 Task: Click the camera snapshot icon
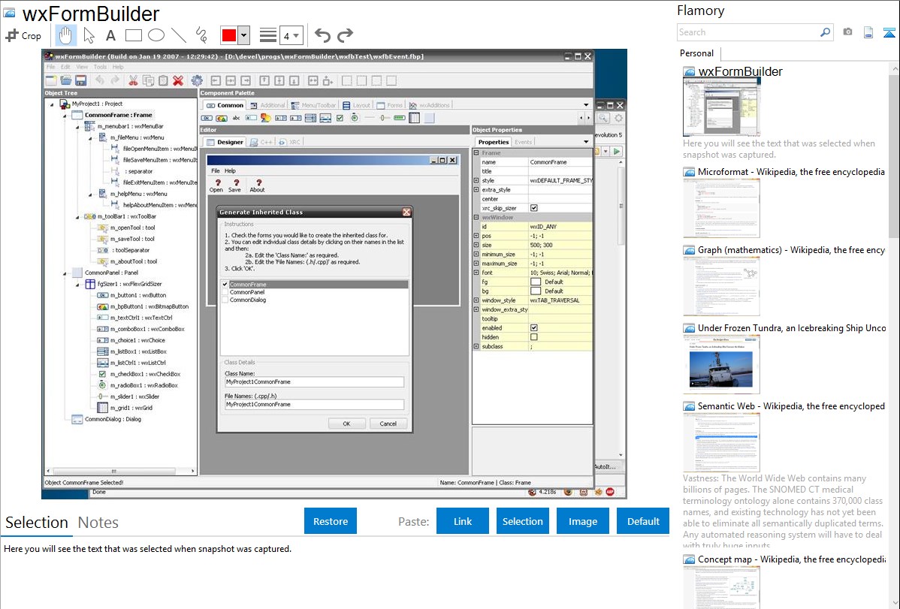pos(847,32)
